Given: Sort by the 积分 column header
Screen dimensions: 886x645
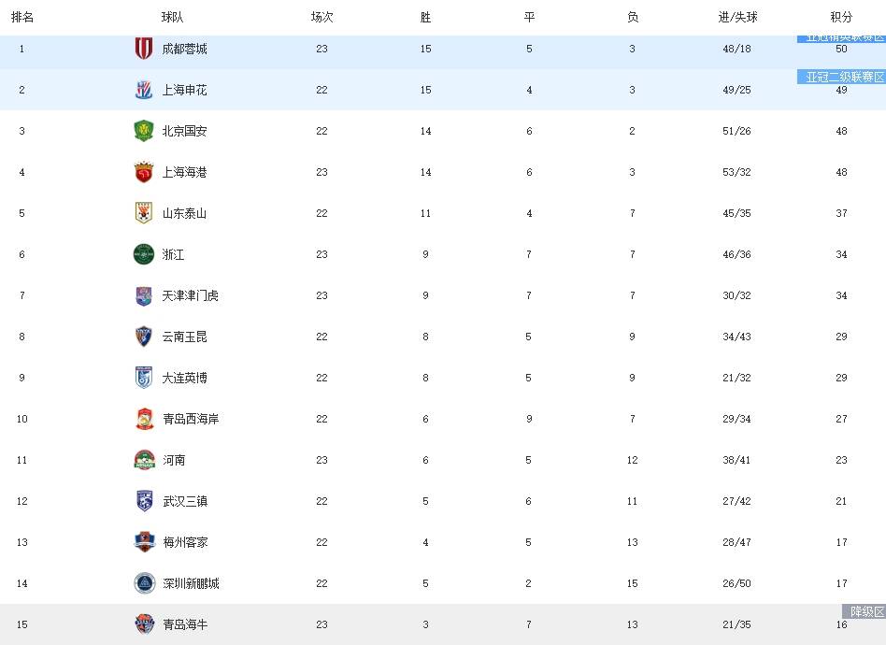Looking at the screenshot, I should (x=841, y=17).
